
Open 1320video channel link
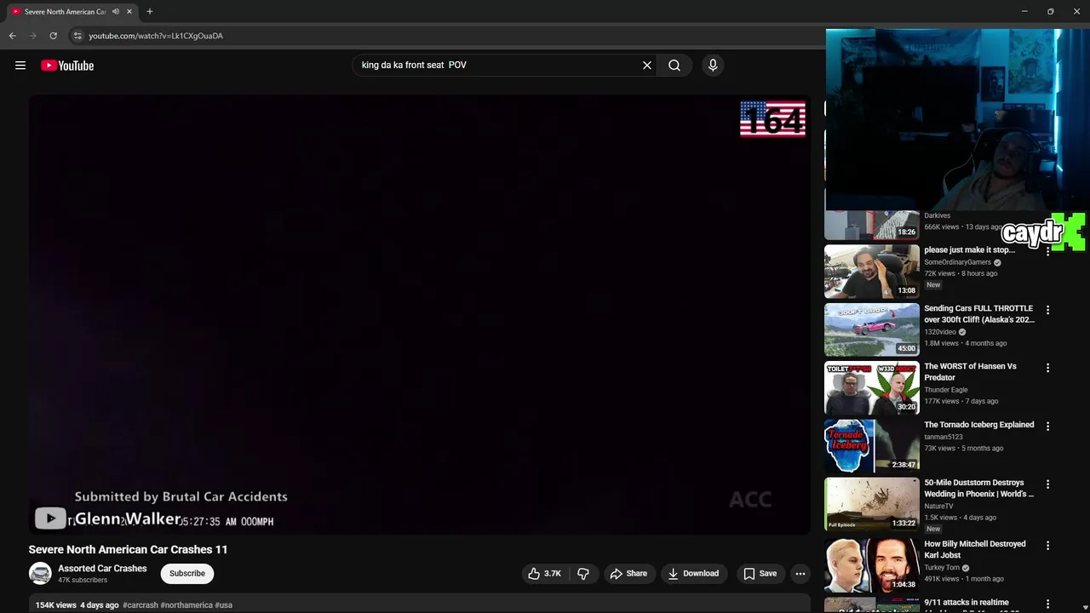click(x=940, y=332)
